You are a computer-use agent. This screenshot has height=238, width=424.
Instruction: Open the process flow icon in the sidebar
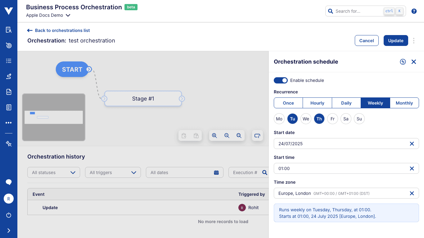[8, 76]
